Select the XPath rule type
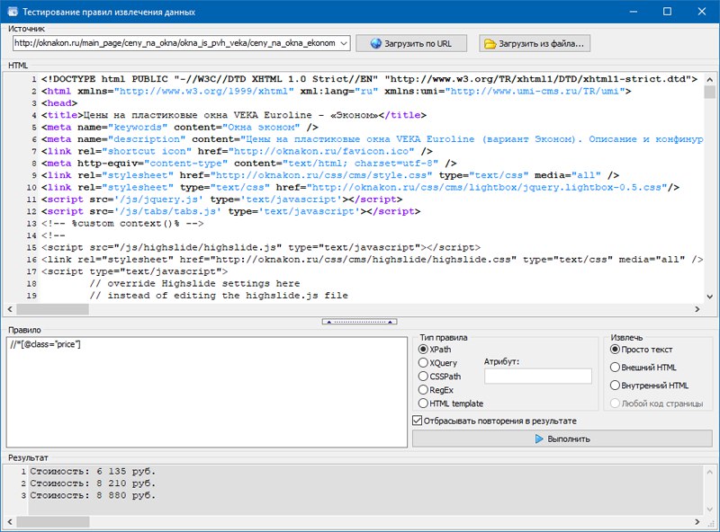The width and height of the screenshot is (720, 532). (435, 349)
